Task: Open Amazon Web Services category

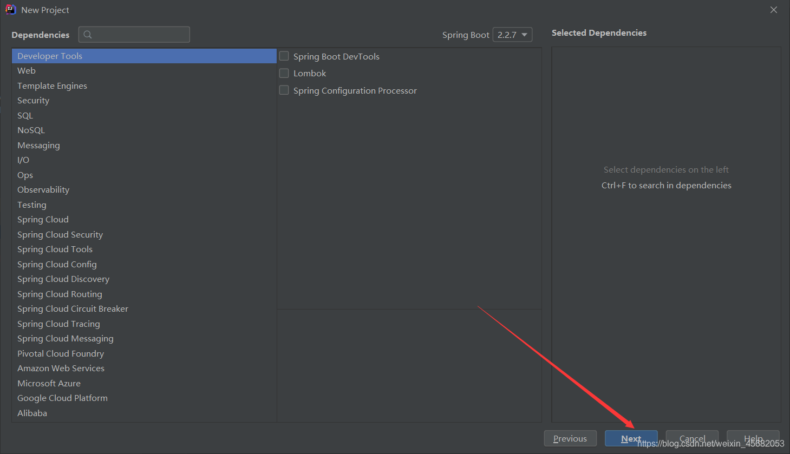Action: 144,369
